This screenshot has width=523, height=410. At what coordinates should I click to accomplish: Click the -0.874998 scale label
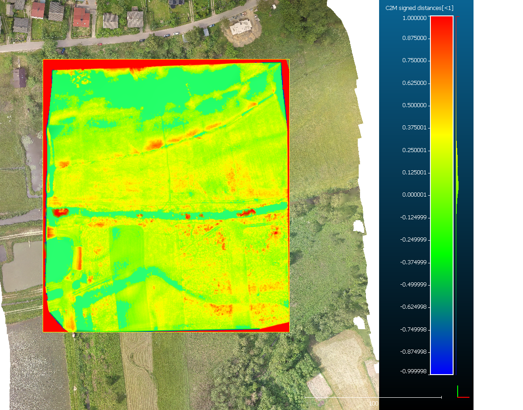tap(413, 352)
